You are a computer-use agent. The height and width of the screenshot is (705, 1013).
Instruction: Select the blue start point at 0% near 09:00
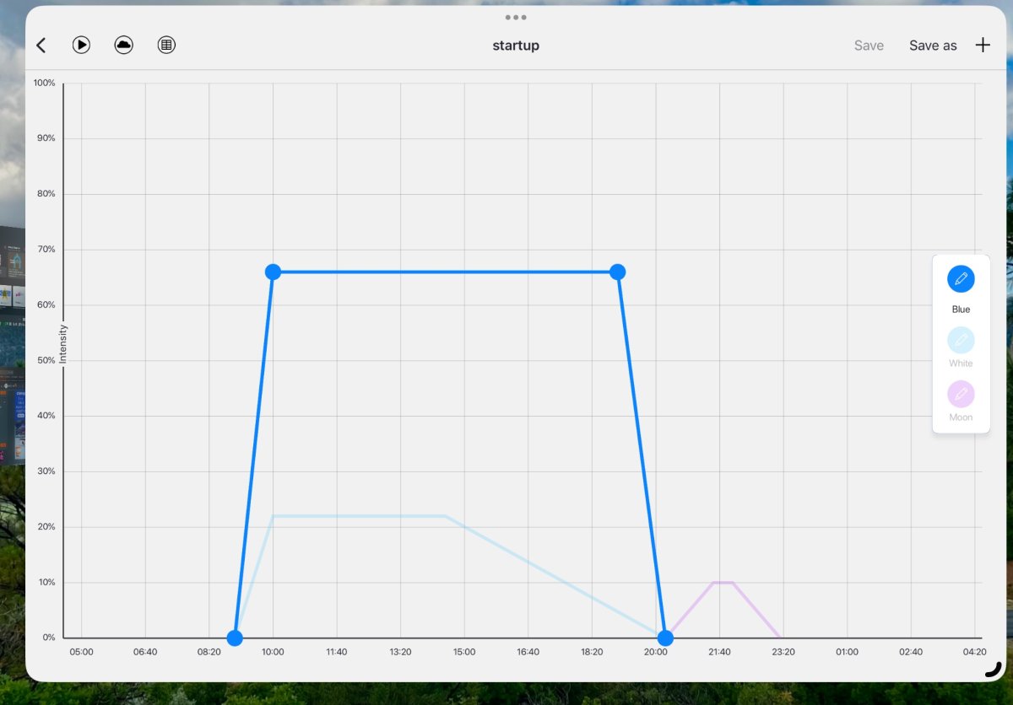coord(235,638)
